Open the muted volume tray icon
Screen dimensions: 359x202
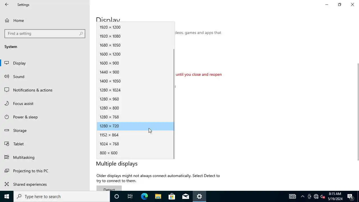(323, 196)
